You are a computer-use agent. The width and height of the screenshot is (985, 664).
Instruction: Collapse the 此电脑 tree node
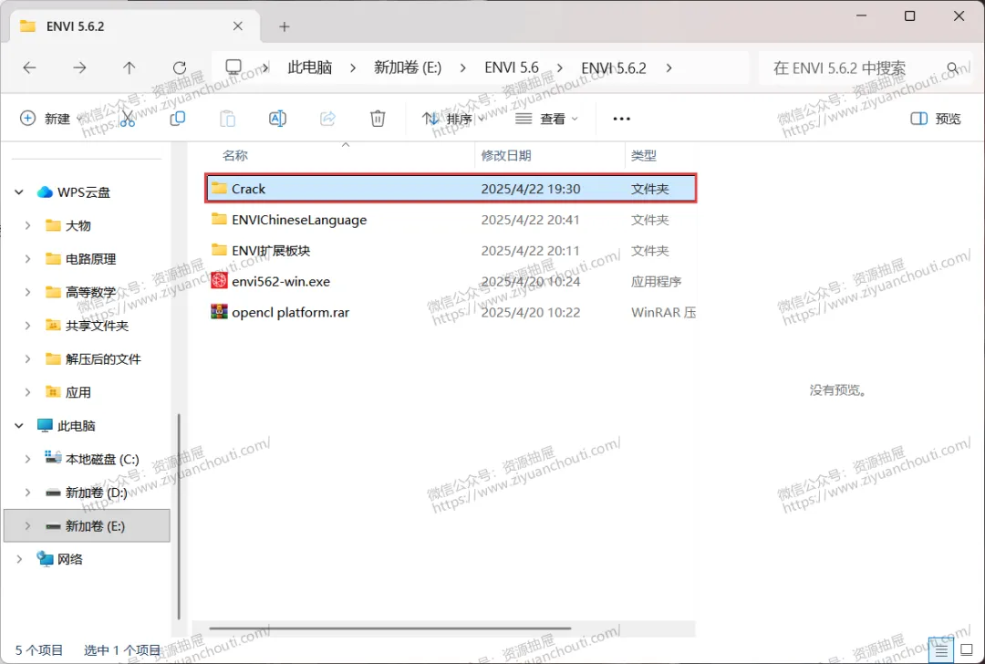[x=19, y=426]
